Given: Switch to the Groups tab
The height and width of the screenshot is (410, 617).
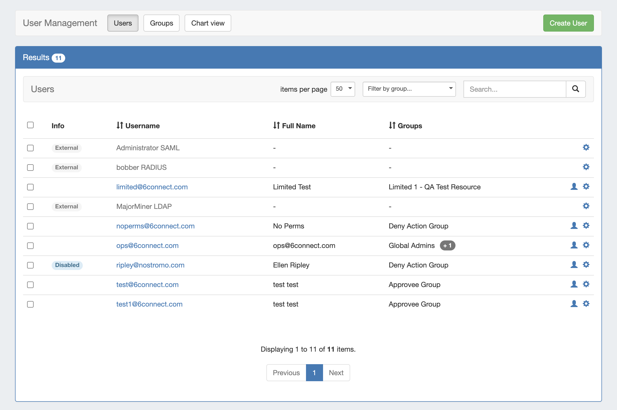Looking at the screenshot, I should click(161, 23).
